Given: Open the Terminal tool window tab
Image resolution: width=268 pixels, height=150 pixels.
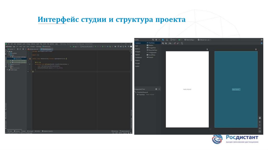Looking at the screenshot, I should [17, 131].
